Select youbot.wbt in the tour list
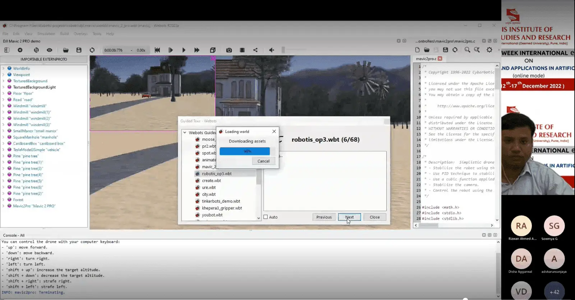This screenshot has width=575, height=300. (212, 215)
